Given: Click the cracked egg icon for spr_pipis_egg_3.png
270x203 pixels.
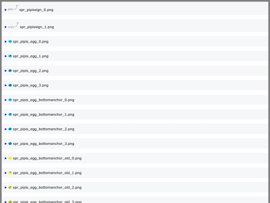Looking at the screenshot, I should tap(10, 85).
